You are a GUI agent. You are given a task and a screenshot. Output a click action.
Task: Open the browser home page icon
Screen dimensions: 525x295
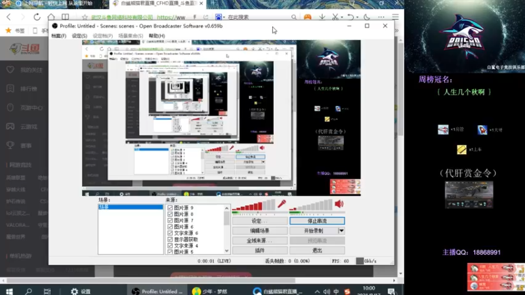point(51,17)
